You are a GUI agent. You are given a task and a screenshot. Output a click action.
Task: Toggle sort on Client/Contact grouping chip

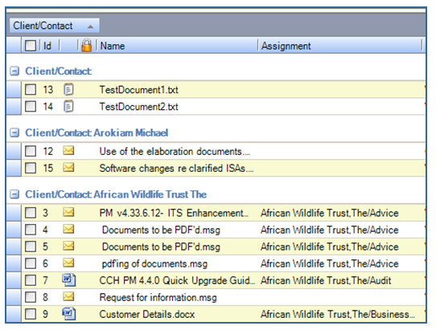pyautogui.click(x=55, y=26)
